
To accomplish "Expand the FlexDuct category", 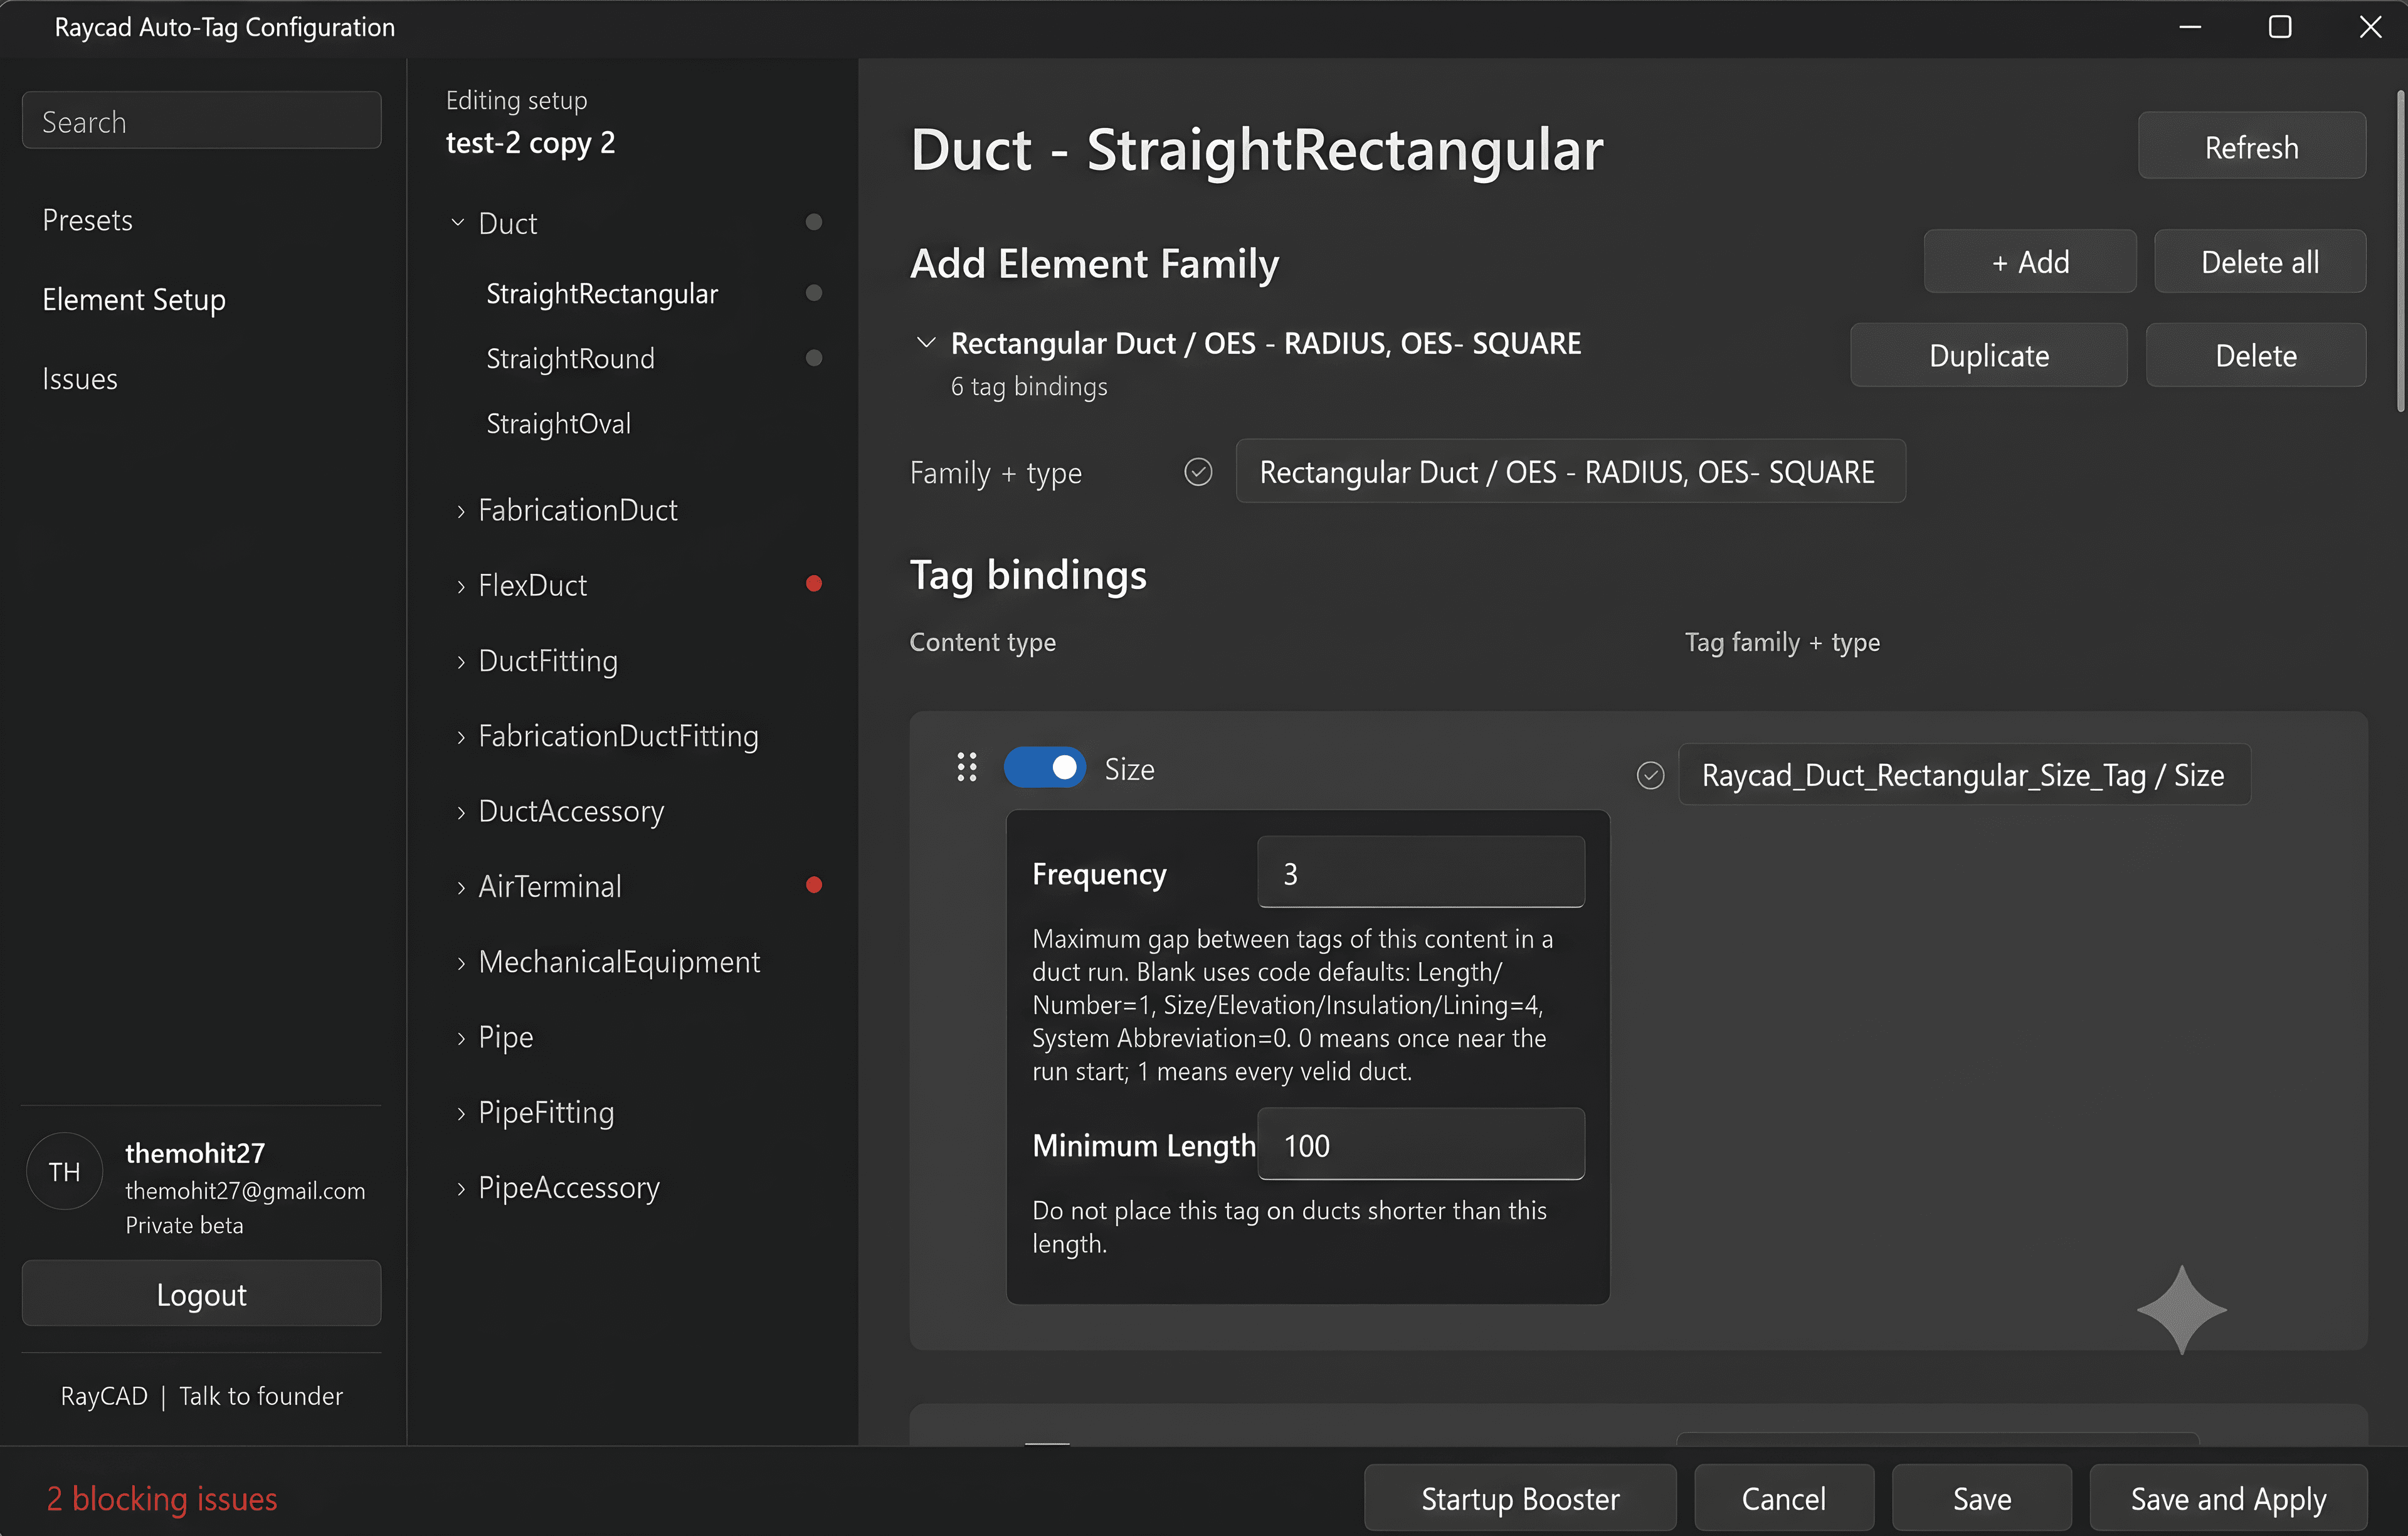I will tap(460, 586).
